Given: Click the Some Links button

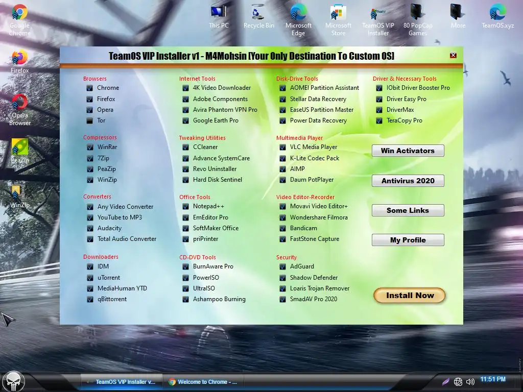Looking at the screenshot, I should 408,210.
